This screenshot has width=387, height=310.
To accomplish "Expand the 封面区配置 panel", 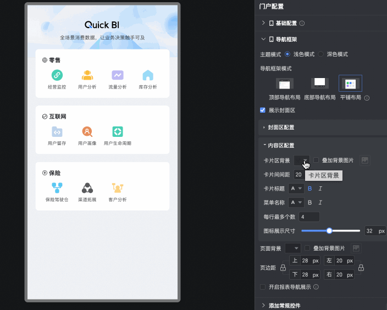I will 264,128.
